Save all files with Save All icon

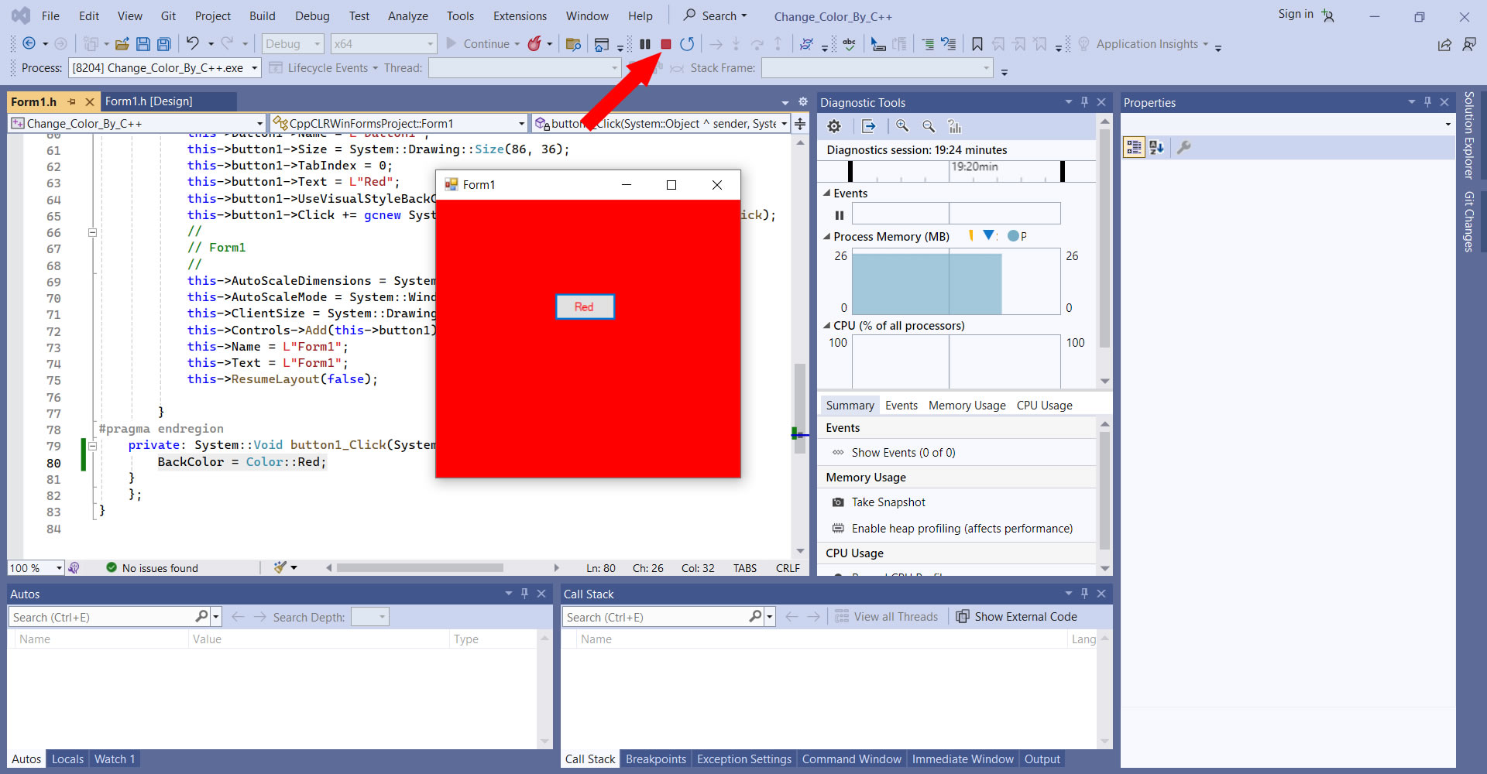[163, 44]
